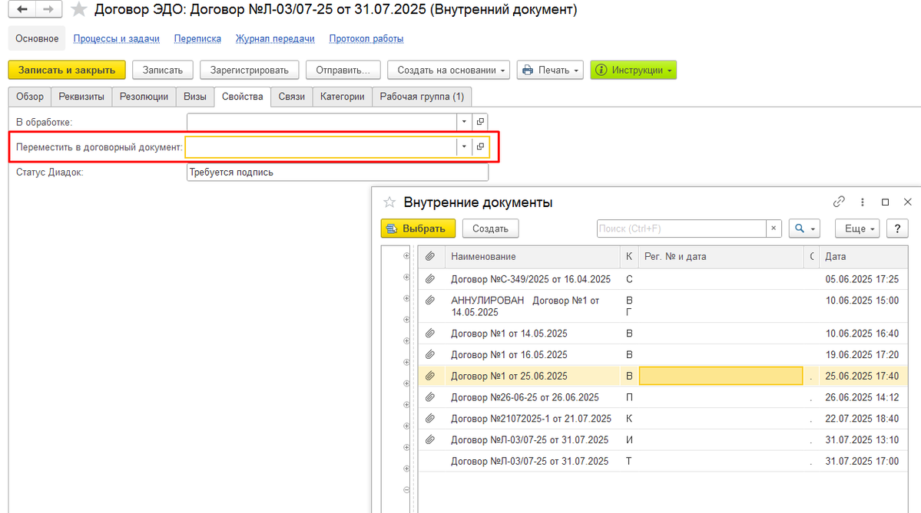Click paperclip icon of Договор №21072025-1 row

(x=431, y=419)
